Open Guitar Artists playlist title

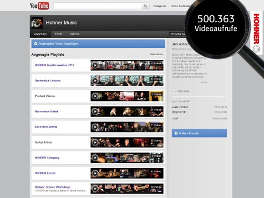pyautogui.click(x=43, y=143)
